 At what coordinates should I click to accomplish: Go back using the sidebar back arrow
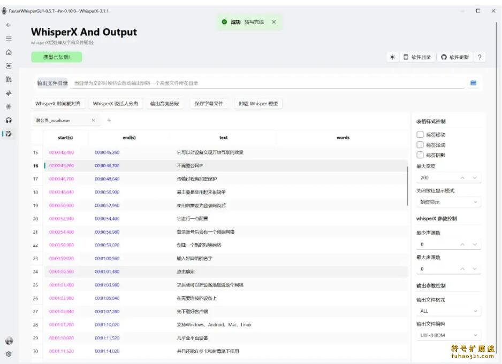point(9,25)
